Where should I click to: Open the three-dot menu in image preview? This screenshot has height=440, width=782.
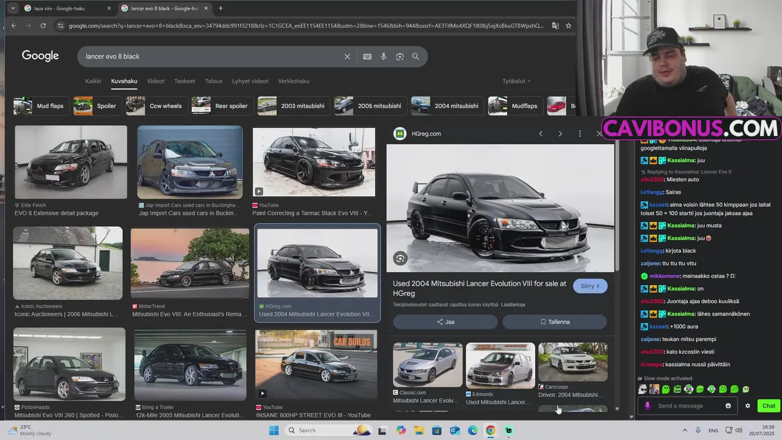click(x=580, y=134)
